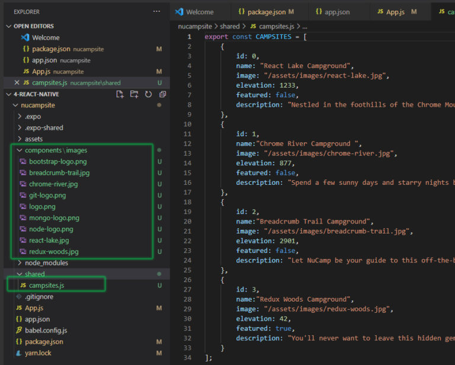This screenshot has width=455, height=365.
Task: Switch to the Welcome tab
Action: pyautogui.click(x=200, y=12)
